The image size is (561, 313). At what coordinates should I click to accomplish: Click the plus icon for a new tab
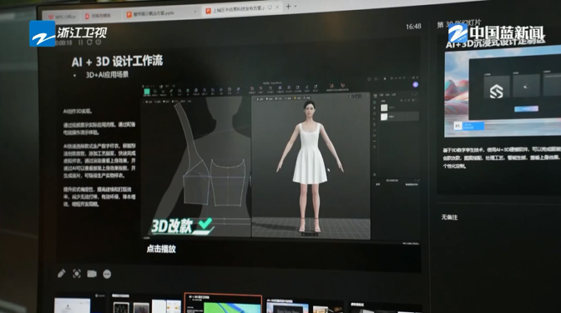288,7
